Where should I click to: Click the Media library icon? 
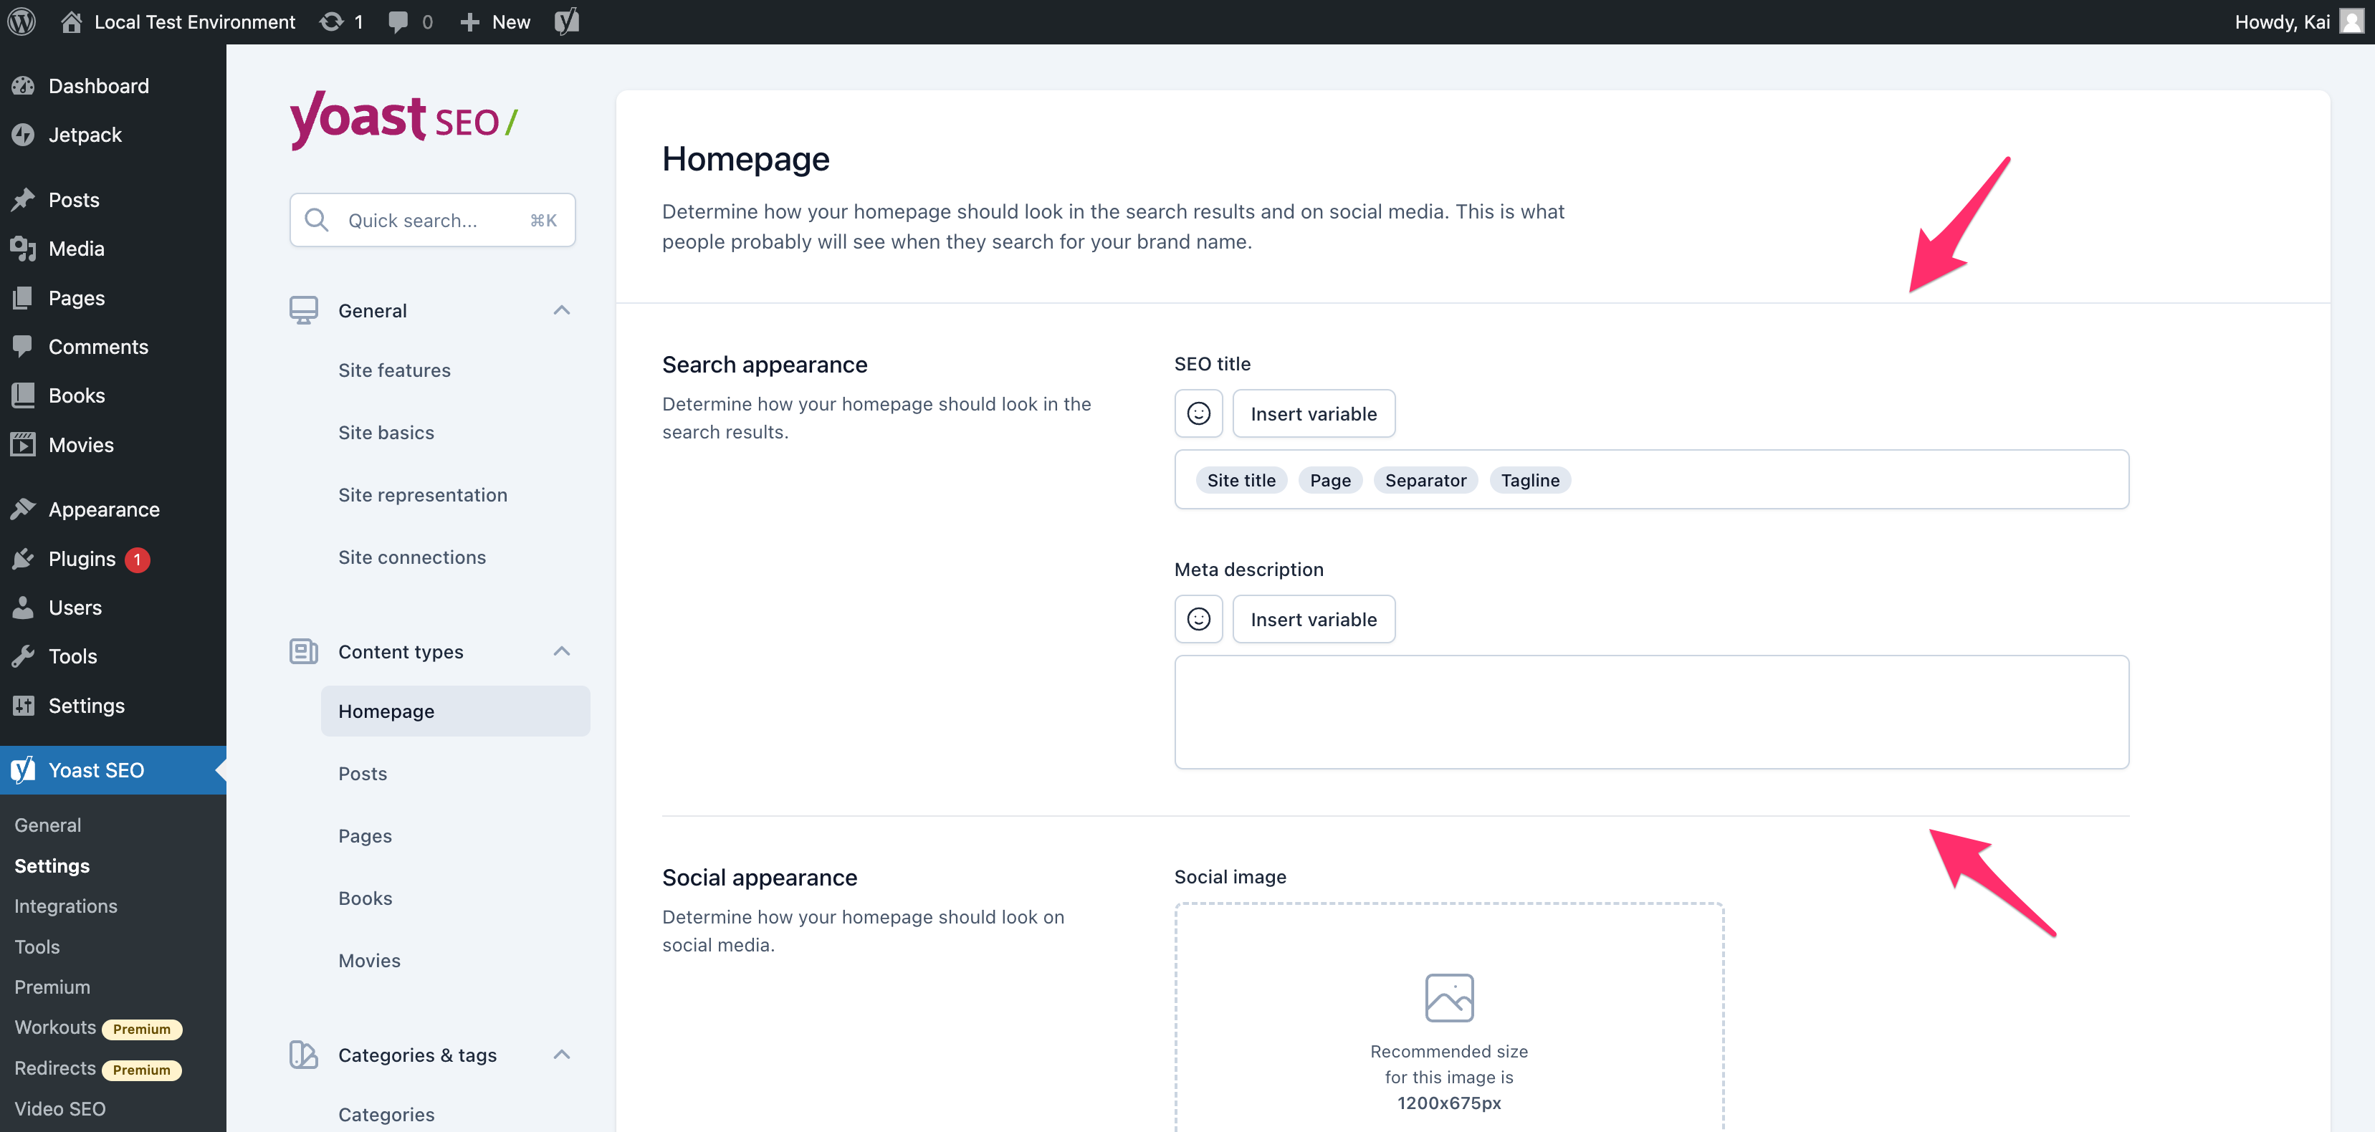click(24, 248)
